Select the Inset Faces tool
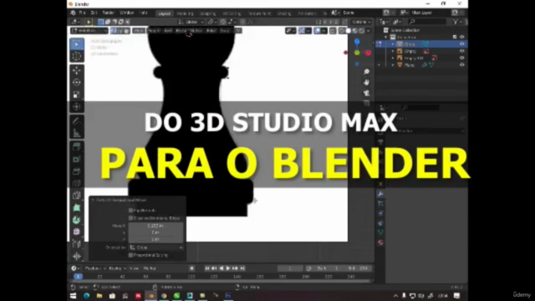Screen dimensions: 535x301 click(x=77, y=159)
